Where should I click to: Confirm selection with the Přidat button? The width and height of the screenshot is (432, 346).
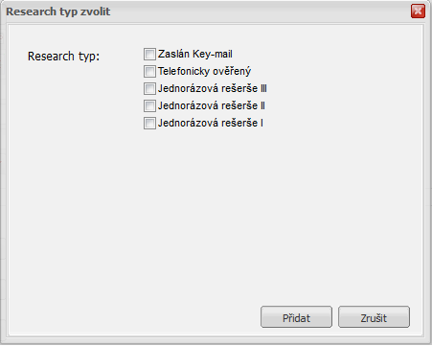(296, 317)
